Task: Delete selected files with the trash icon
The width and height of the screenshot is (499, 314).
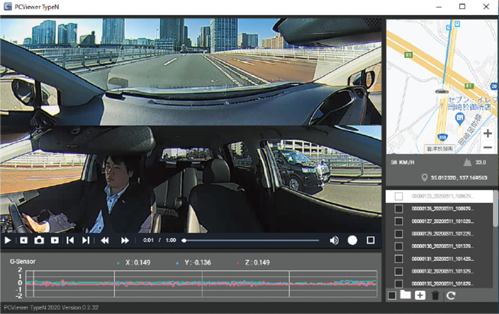Action: coord(435,295)
